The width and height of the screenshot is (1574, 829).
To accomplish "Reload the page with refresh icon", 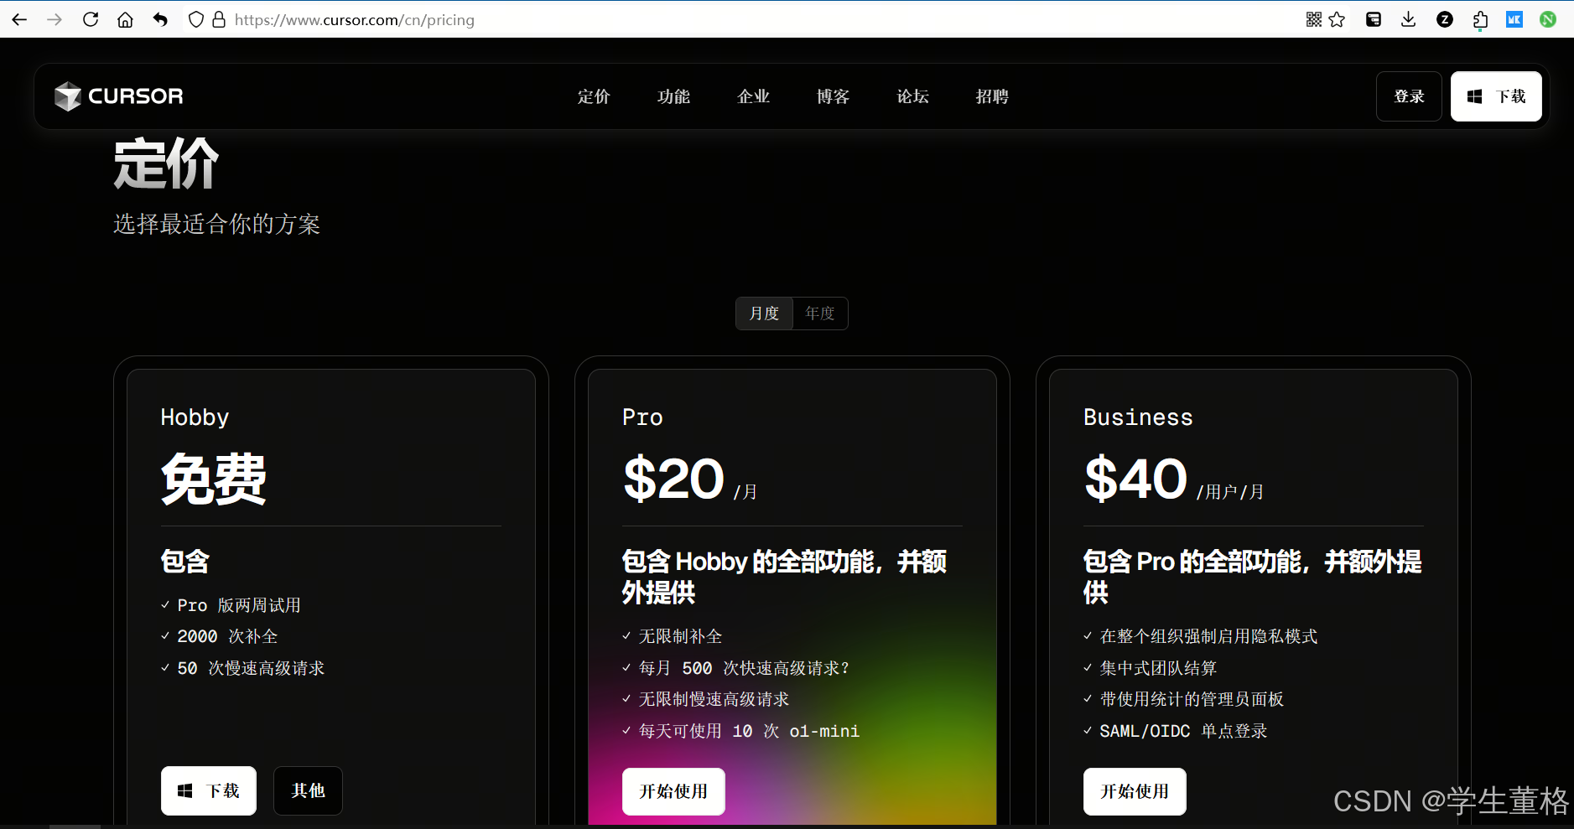I will (x=91, y=19).
